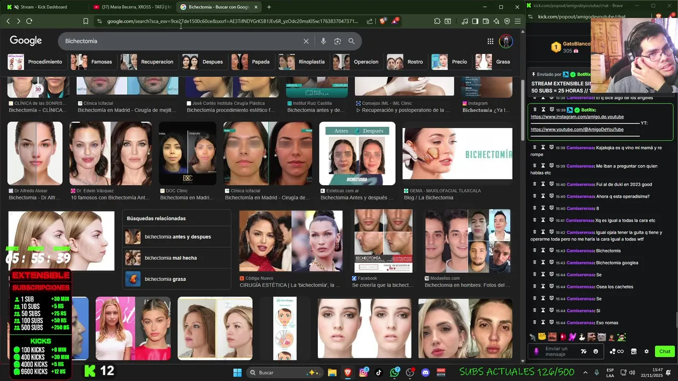The height and width of the screenshot is (381, 678).
Task: Select related search 'bichectomia mal hecha'
Action: coord(177,258)
